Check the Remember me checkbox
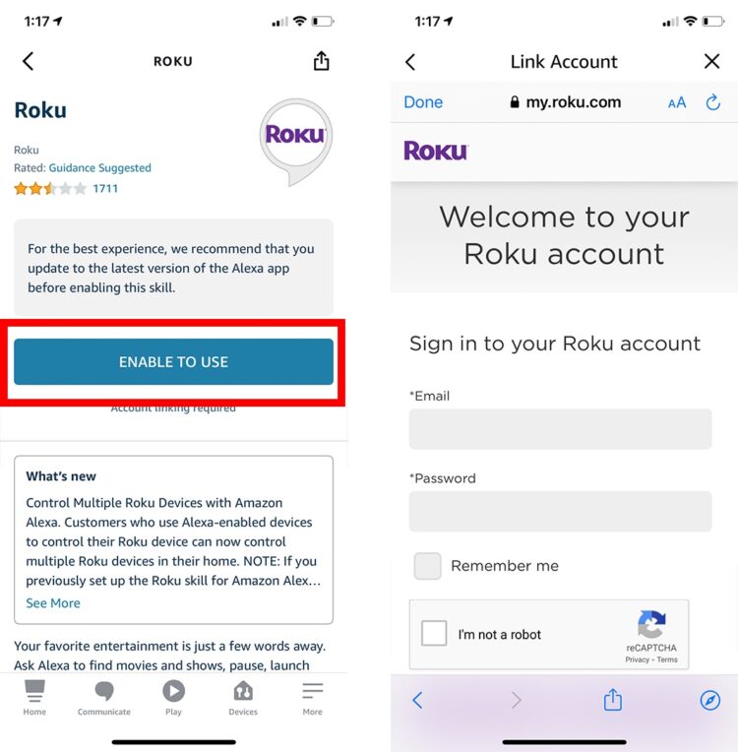The height and width of the screenshot is (752, 738). click(427, 566)
